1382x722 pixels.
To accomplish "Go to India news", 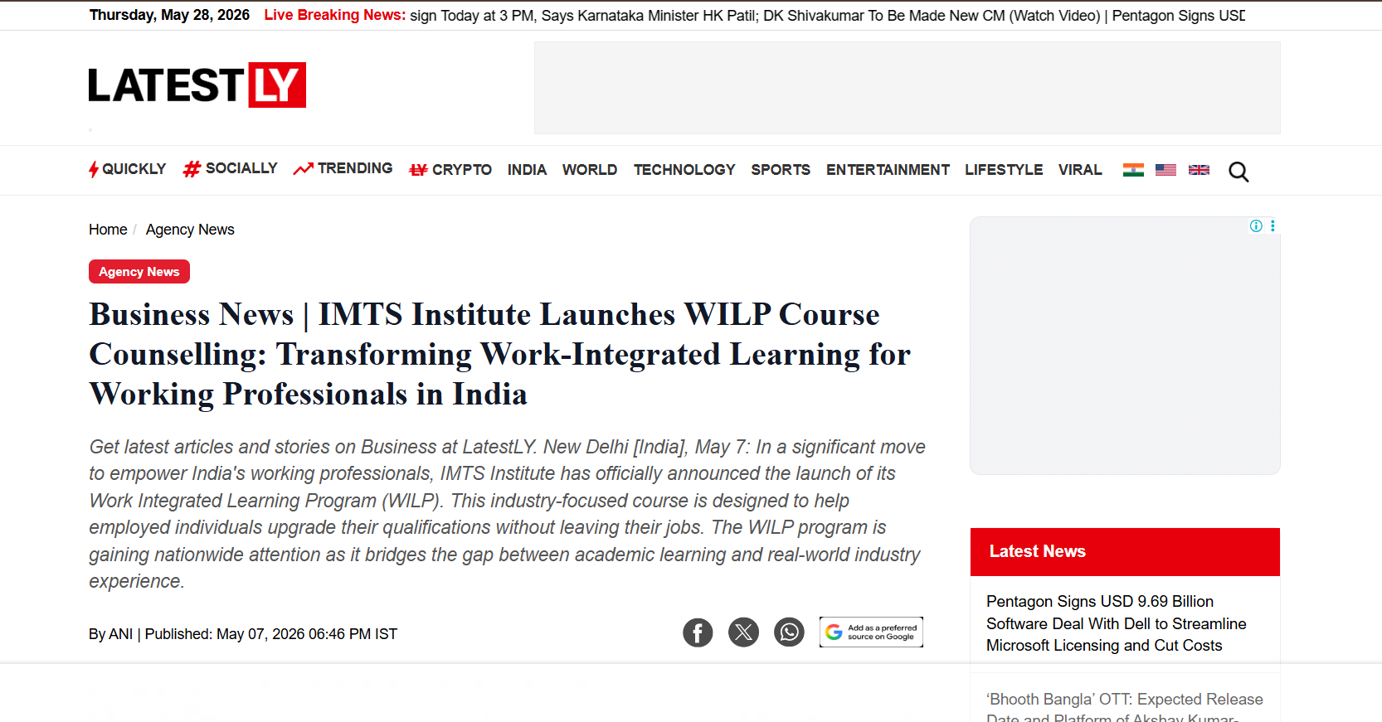I will coord(527,170).
